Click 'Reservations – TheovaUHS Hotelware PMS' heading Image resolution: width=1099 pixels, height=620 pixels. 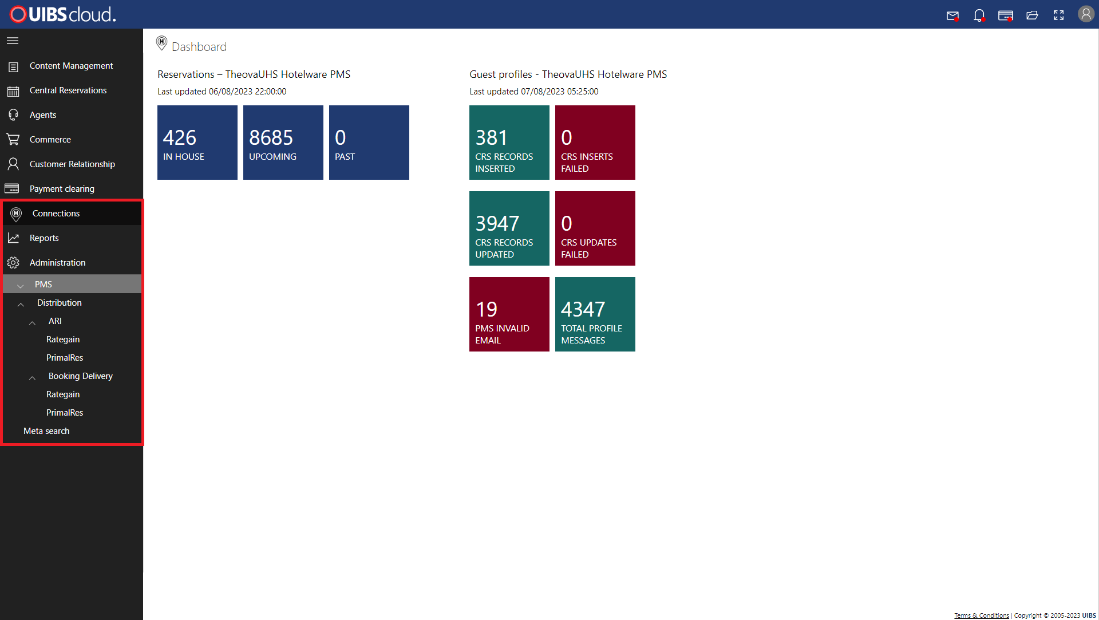[x=254, y=74]
